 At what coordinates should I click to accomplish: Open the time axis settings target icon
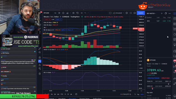[141, 91]
